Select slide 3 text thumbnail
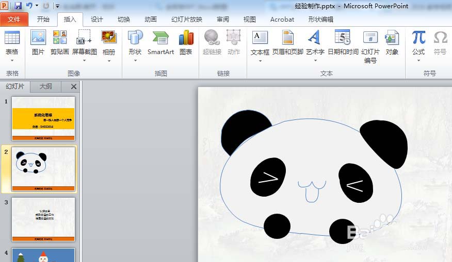Screen dimensions: 452x262 43,219
